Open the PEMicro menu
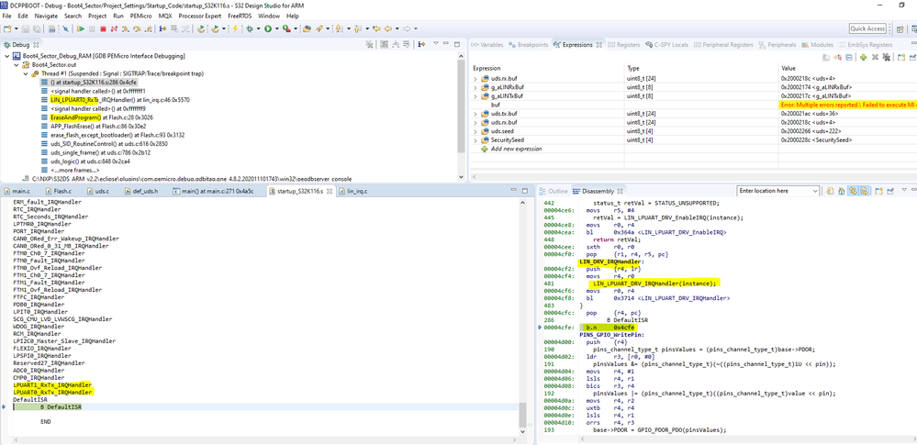Viewport: 917px width, 445px height. (x=140, y=16)
